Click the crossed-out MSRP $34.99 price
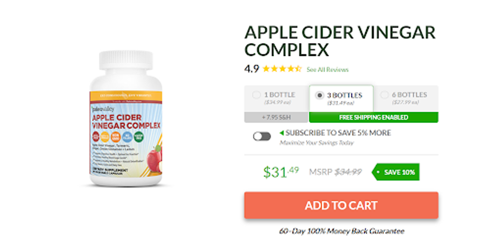This screenshot has height=236, width=502. [x=335, y=172]
